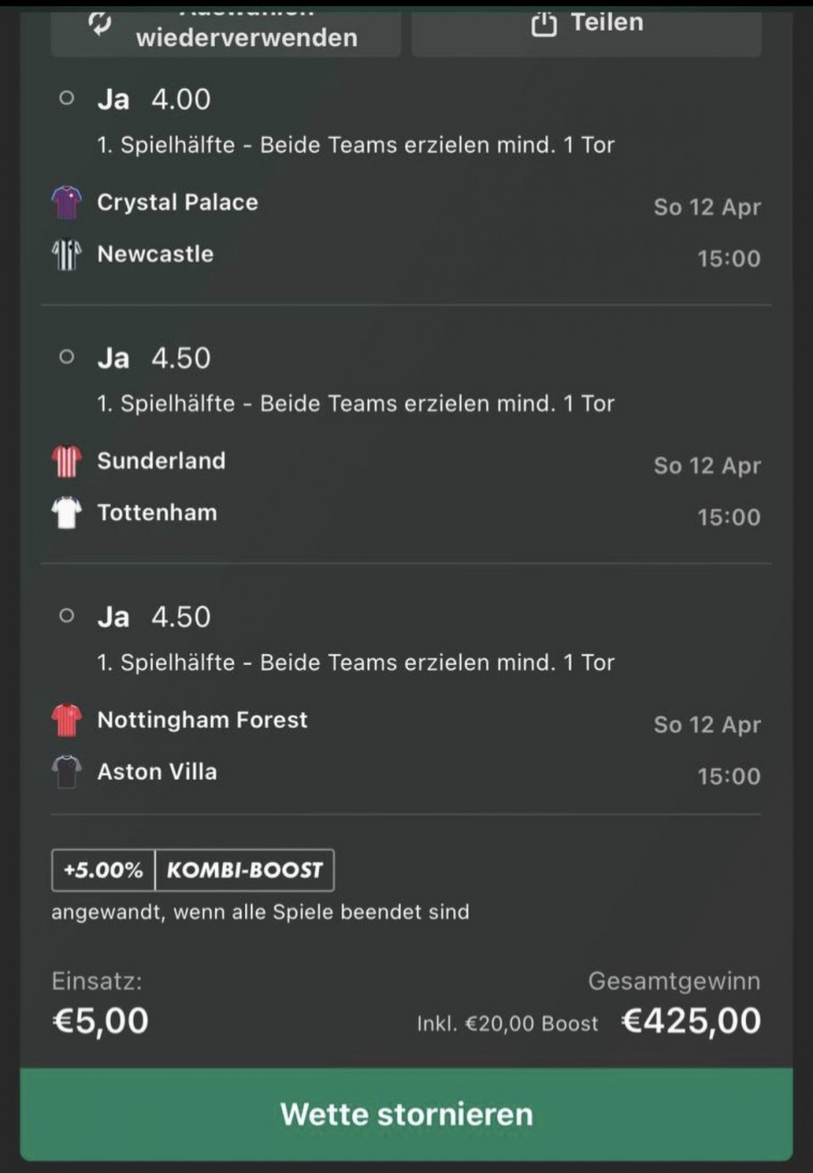Tap the wiederverwenden button
Viewport: 813px width, 1173px height.
click(226, 31)
